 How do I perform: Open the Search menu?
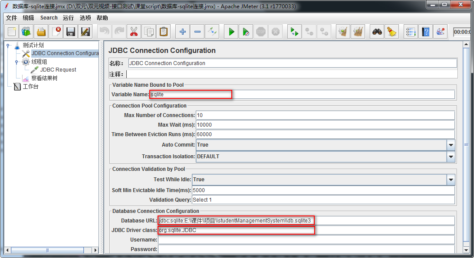(49, 18)
